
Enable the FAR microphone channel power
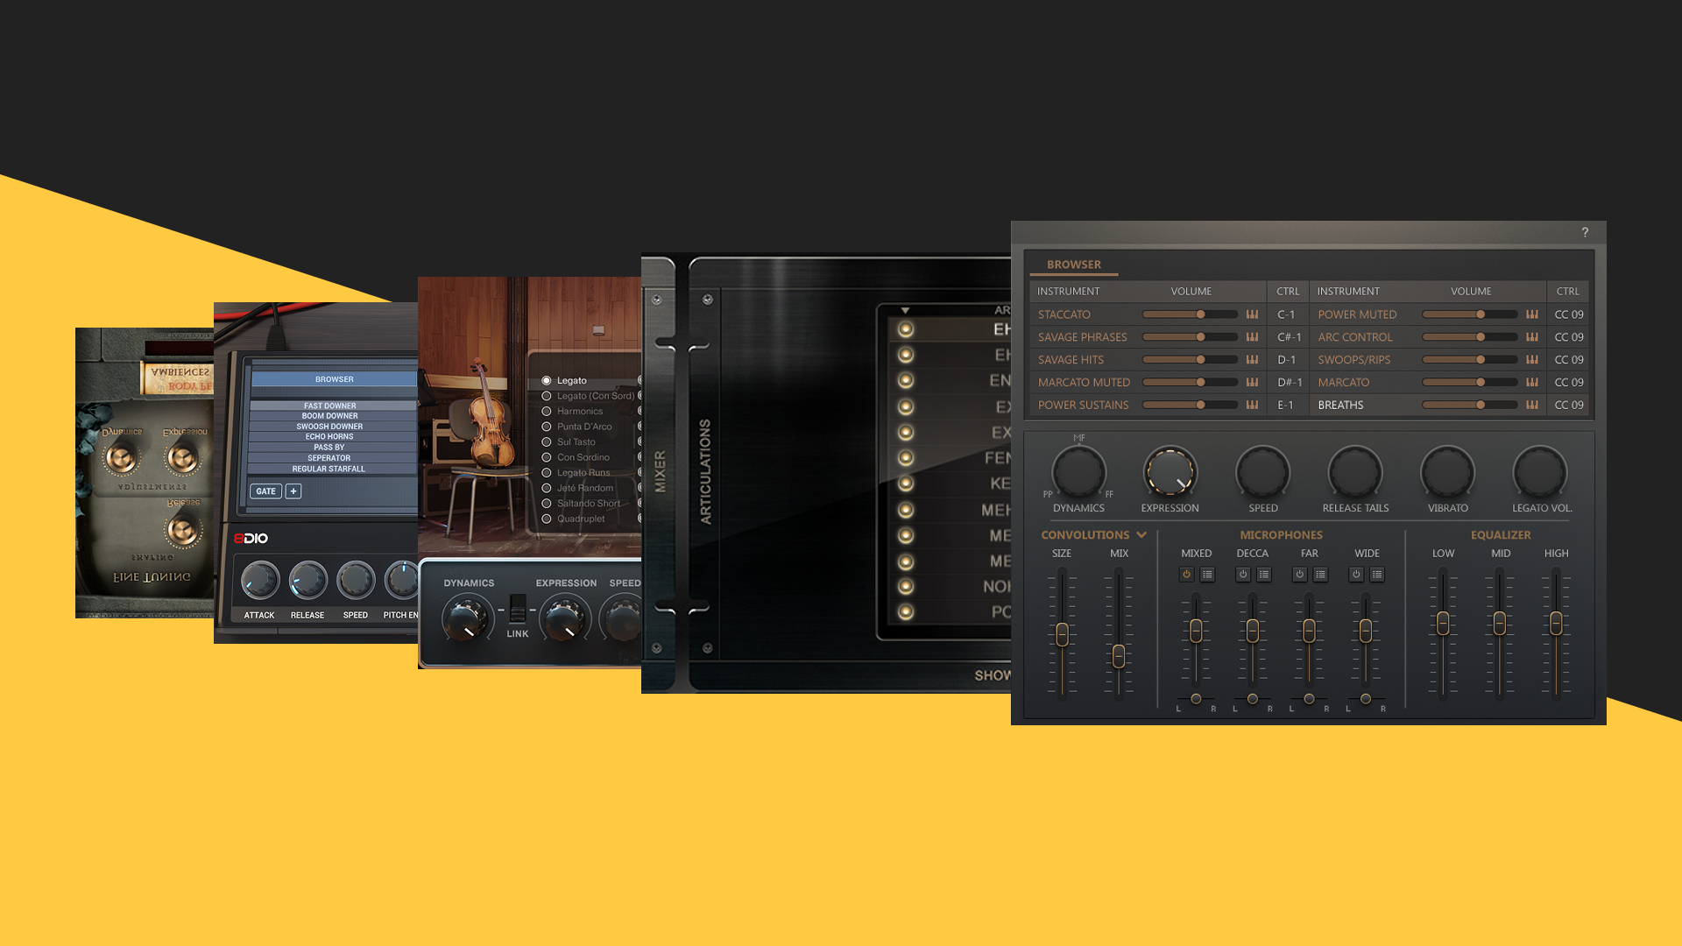[1299, 575]
